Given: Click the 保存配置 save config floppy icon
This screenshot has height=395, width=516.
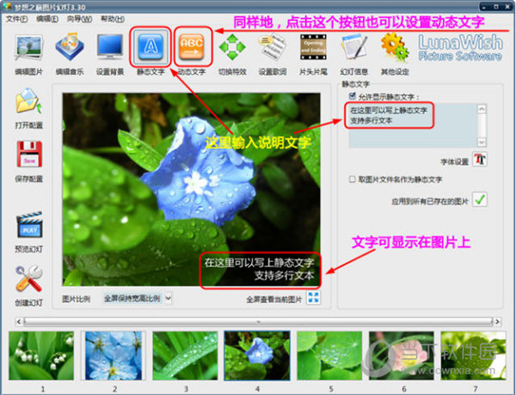Looking at the screenshot, I should pyautogui.click(x=29, y=155).
